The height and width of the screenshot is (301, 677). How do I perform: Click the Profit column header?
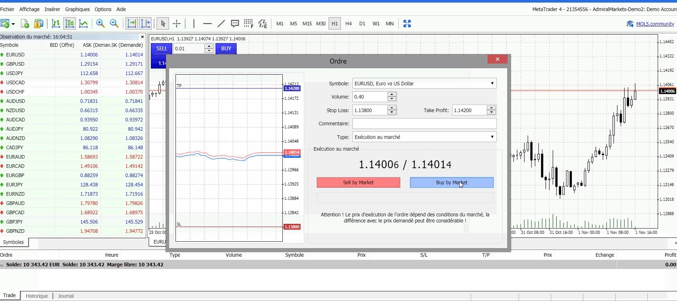click(x=670, y=255)
